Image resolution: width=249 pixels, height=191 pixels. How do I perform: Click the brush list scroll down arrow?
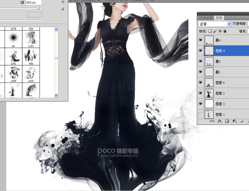(x=56, y=95)
